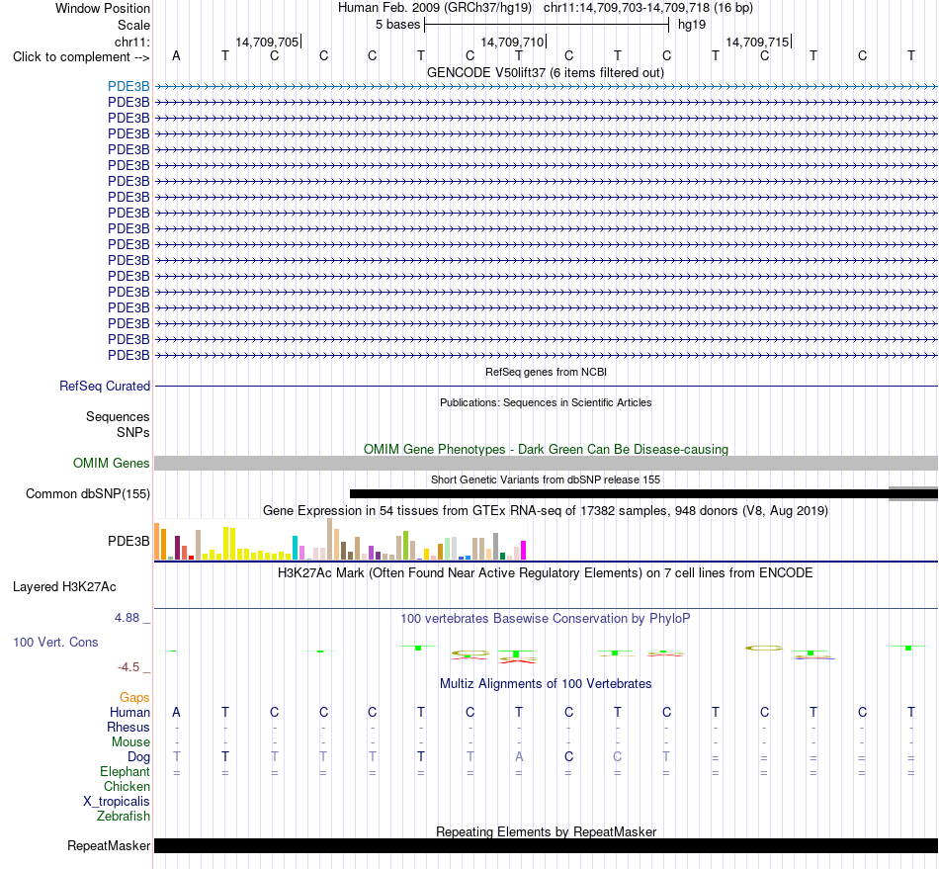Viewport: 939px width, 869px height.
Task: Click the 'SNPs' label under Publications track
Action: [x=133, y=432]
